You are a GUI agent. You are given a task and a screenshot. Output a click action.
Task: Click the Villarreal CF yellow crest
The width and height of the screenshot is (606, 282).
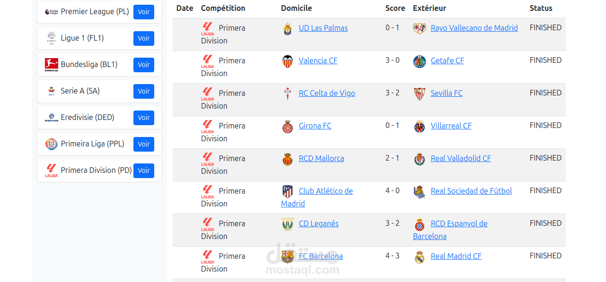pos(419,127)
